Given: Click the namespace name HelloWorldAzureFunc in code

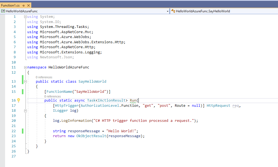Looking at the screenshot, I should pos(69,67).
